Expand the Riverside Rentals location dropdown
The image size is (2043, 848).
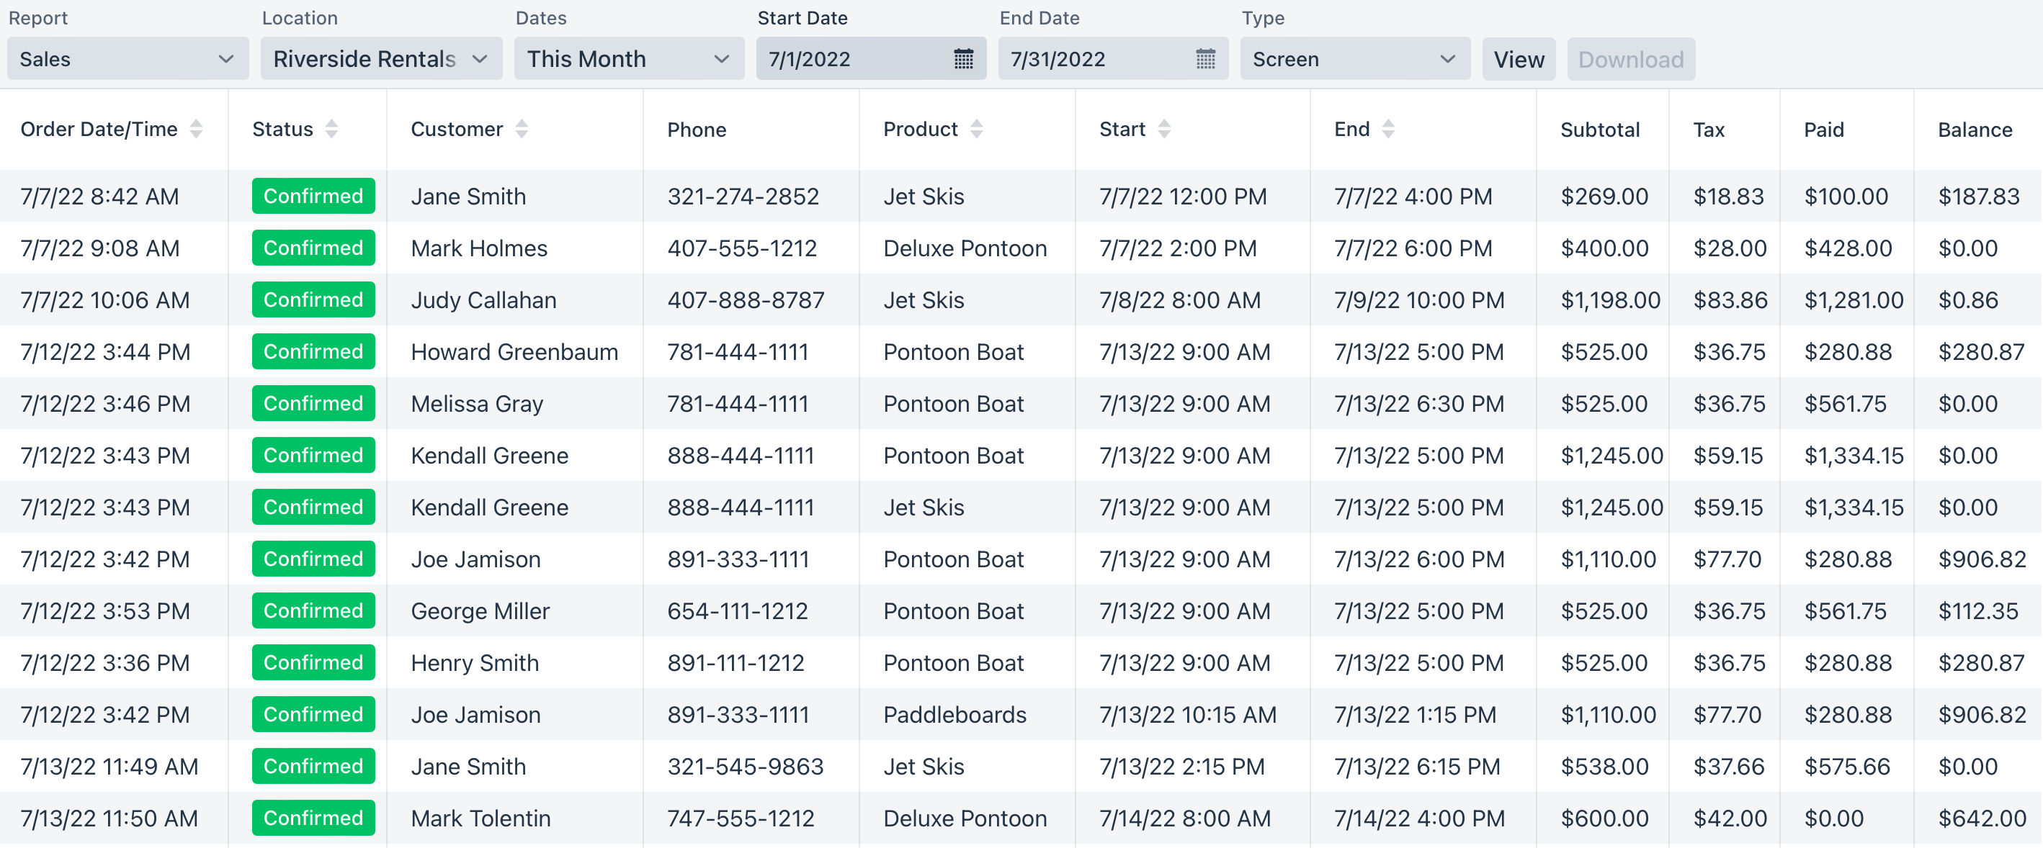[382, 58]
